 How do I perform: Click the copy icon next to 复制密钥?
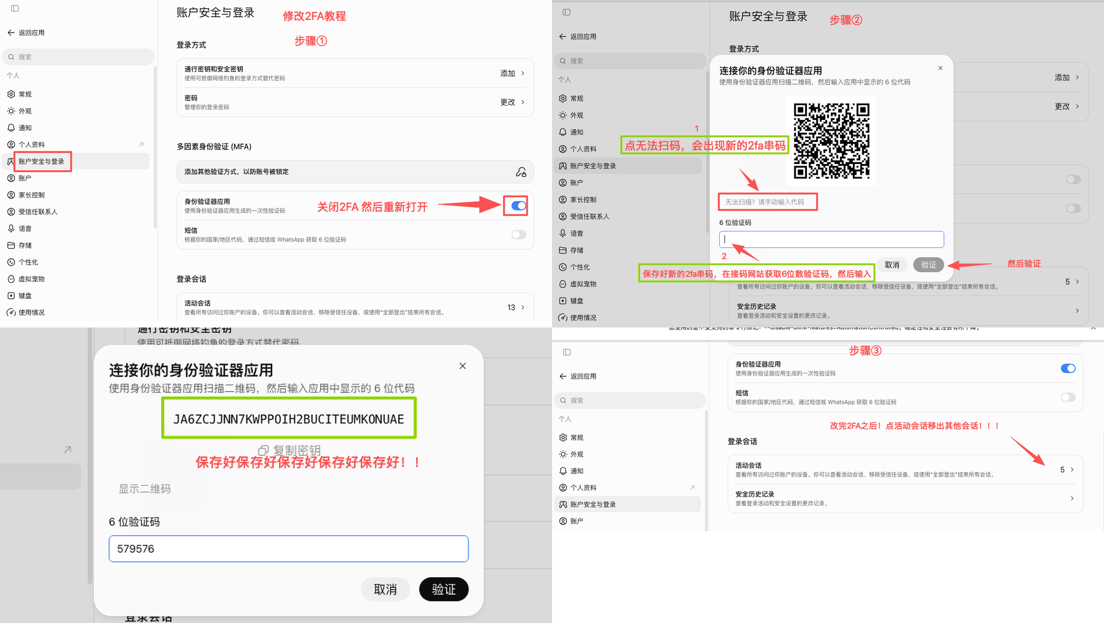tap(263, 450)
